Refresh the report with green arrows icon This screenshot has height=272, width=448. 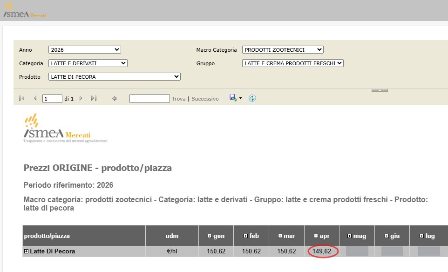252,98
